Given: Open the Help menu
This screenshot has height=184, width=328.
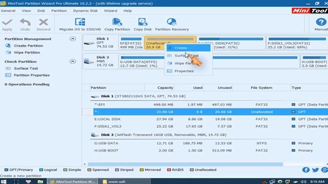Looking at the screenshot, I should point(128,11).
